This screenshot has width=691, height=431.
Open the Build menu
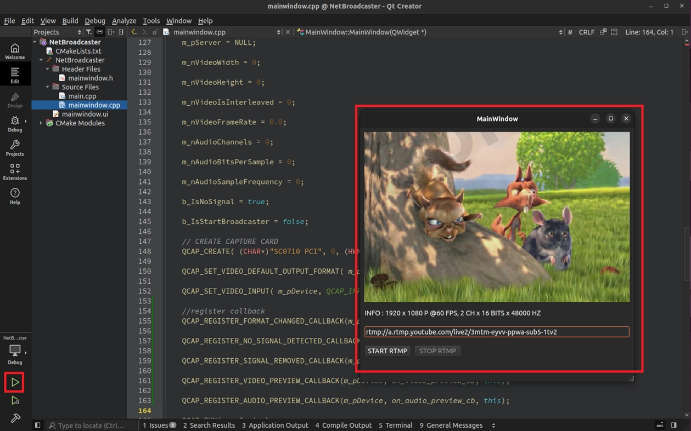(x=70, y=21)
